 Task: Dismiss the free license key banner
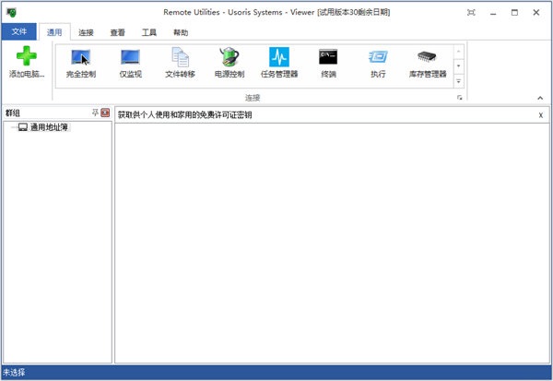pyautogui.click(x=540, y=115)
